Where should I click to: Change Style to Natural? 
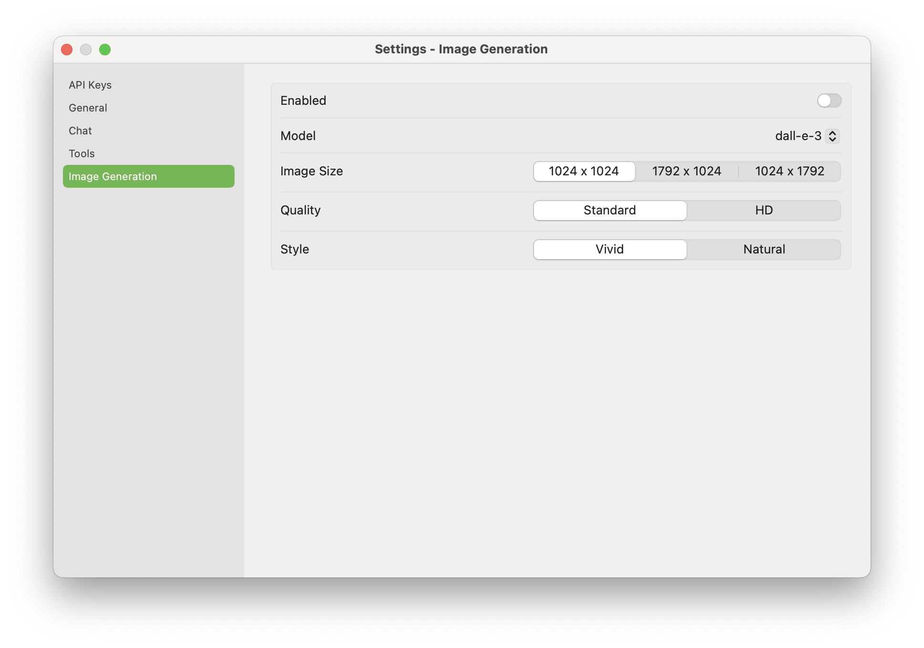click(763, 249)
